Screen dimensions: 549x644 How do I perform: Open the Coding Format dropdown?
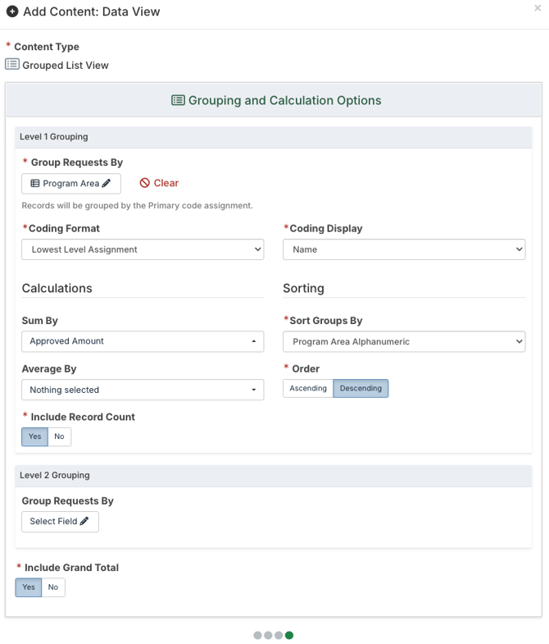(143, 249)
